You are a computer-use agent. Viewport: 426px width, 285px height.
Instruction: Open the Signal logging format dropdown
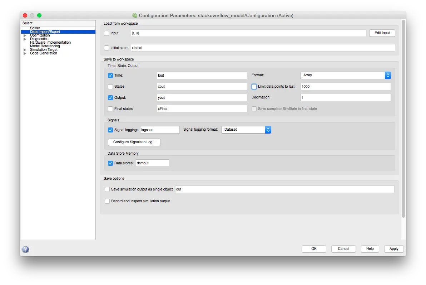tap(246, 130)
